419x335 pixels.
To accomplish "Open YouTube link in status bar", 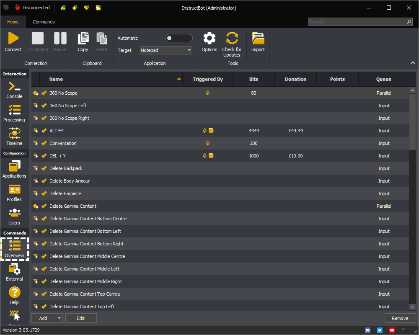I will tap(392, 330).
